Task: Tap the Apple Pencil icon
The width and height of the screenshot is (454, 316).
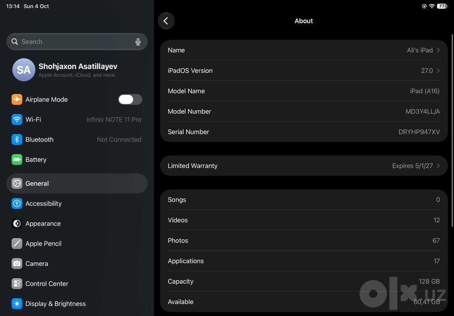Action: click(17, 244)
